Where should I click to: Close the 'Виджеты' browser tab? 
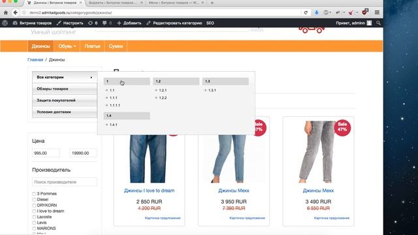(x=142, y=3)
